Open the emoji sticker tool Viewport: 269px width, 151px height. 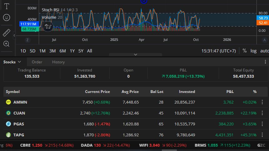(x=7, y=17)
